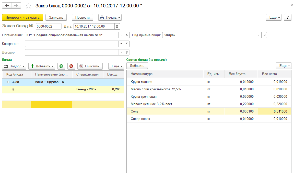
Task: Focus the Организация input field
Action: 72,35
